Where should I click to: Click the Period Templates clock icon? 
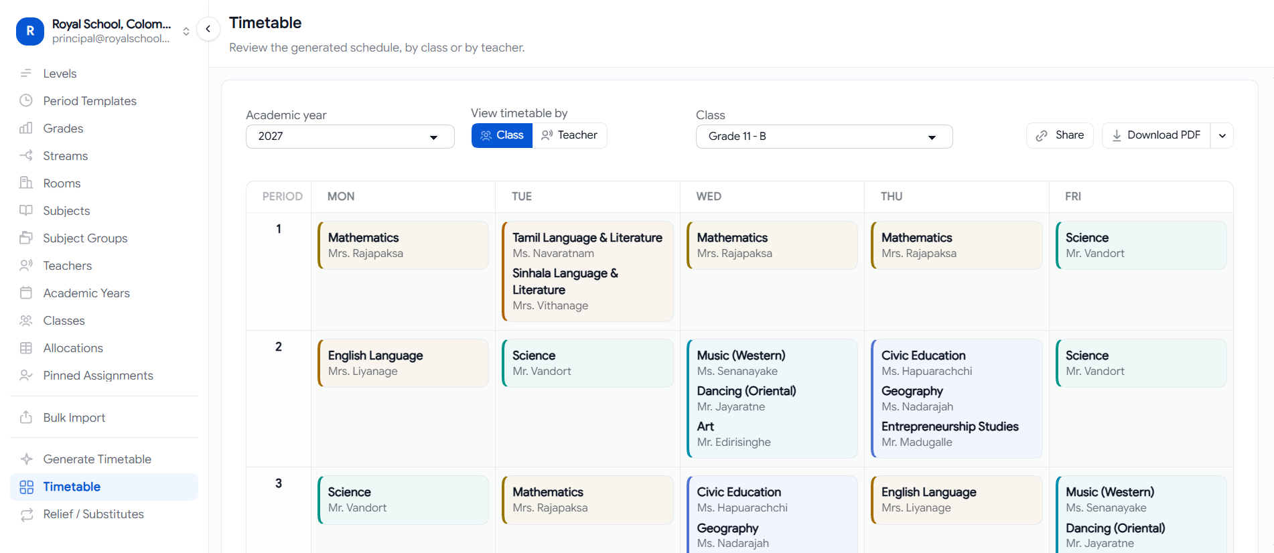[26, 100]
